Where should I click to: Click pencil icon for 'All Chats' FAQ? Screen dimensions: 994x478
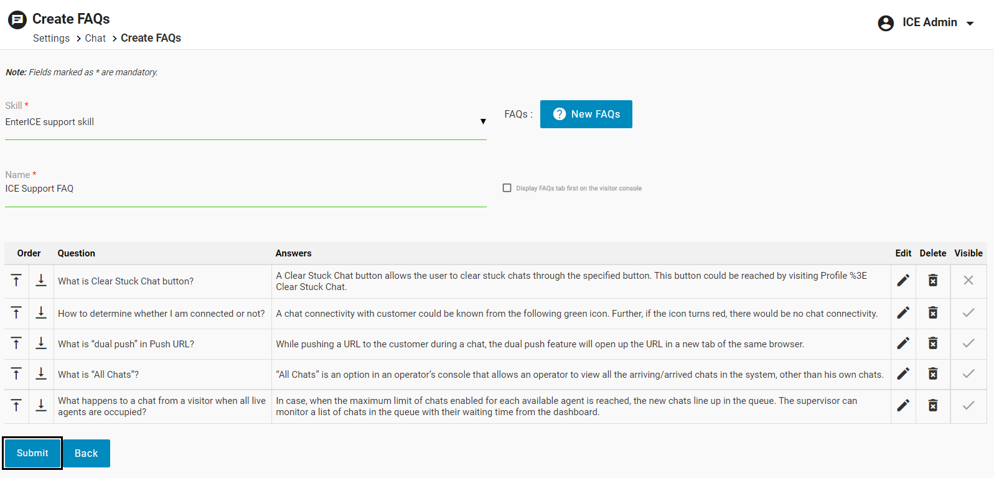[903, 374]
